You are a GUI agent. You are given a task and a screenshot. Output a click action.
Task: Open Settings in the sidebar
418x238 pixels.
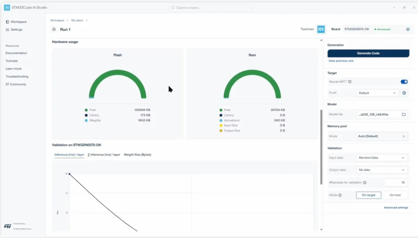pos(14,29)
